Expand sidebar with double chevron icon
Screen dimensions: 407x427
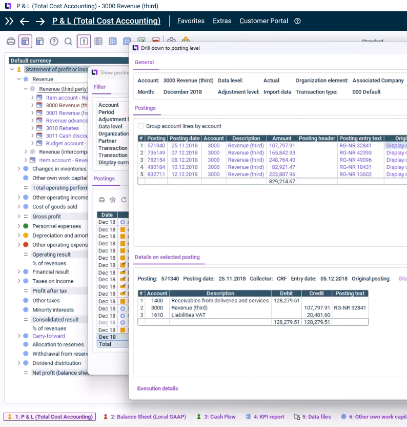9,21
